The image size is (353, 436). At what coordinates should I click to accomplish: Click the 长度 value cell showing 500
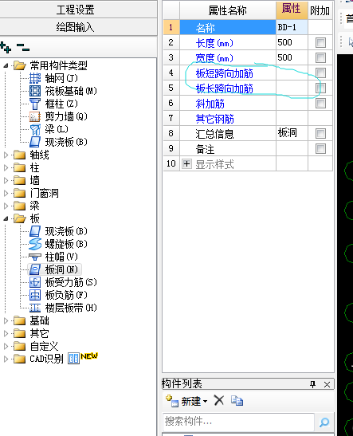coord(292,42)
